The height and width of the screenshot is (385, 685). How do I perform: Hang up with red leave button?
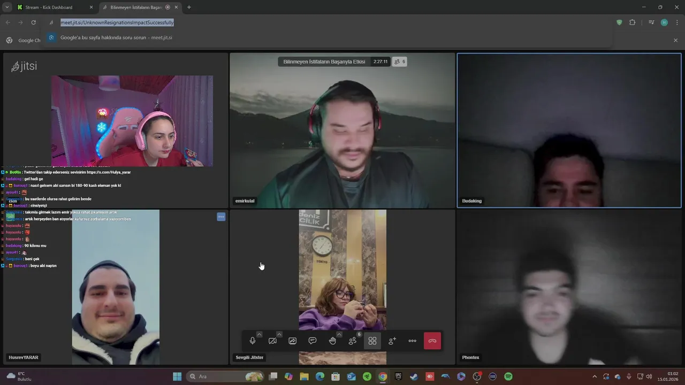pos(432,341)
